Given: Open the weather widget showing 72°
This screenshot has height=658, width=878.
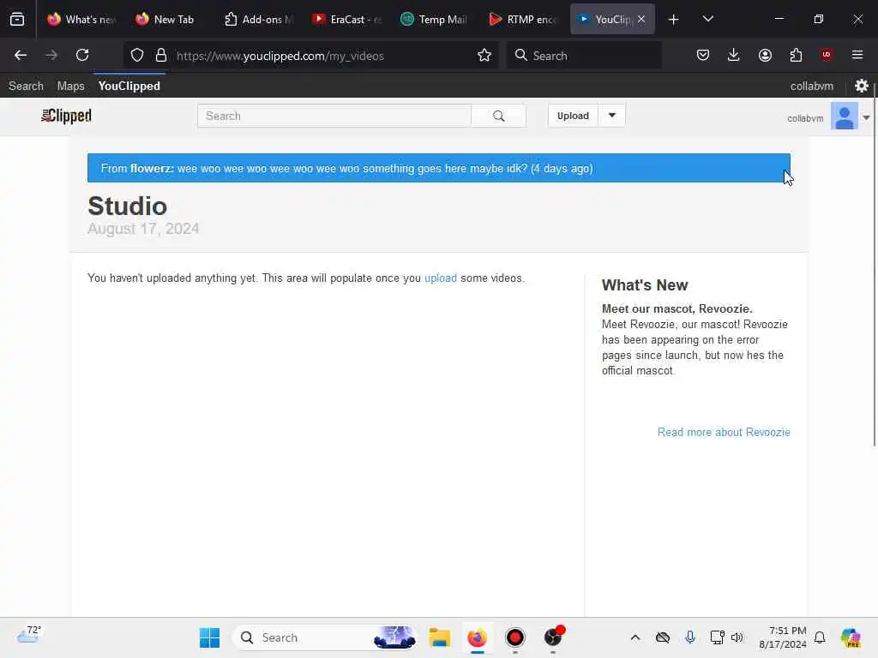Looking at the screenshot, I should pyautogui.click(x=29, y=635).
